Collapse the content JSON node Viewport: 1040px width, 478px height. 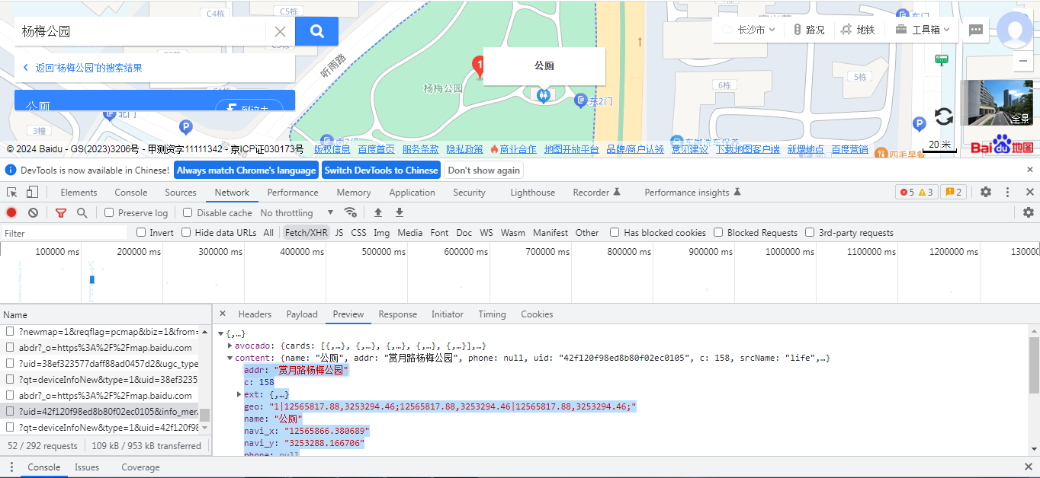(x=230, y=358)
